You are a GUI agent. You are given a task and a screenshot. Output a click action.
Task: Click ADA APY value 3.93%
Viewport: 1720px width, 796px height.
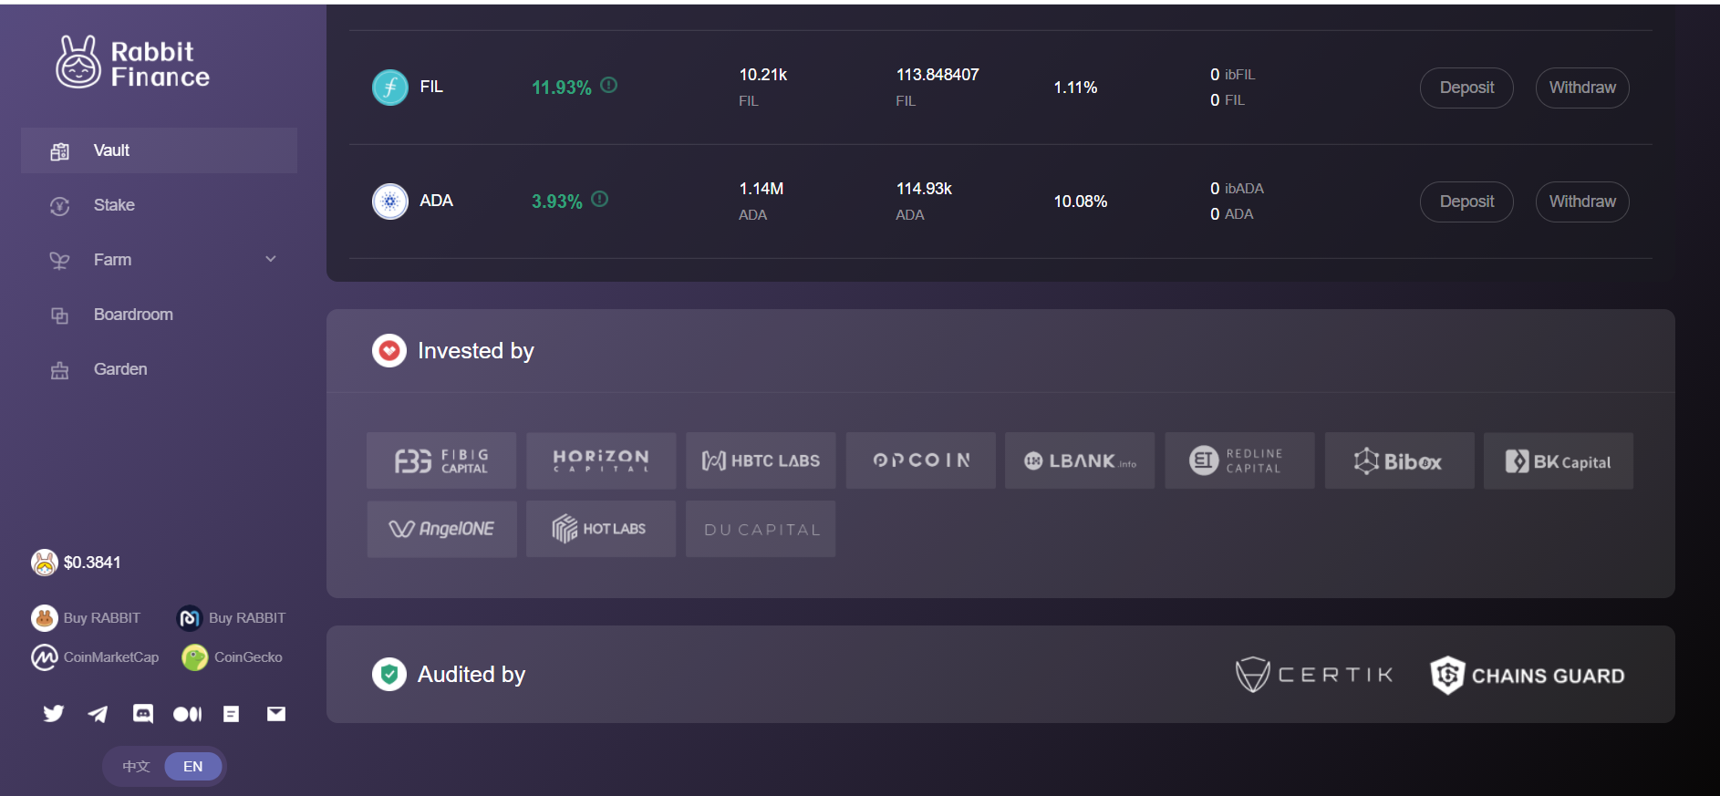(x=557, y=202)
